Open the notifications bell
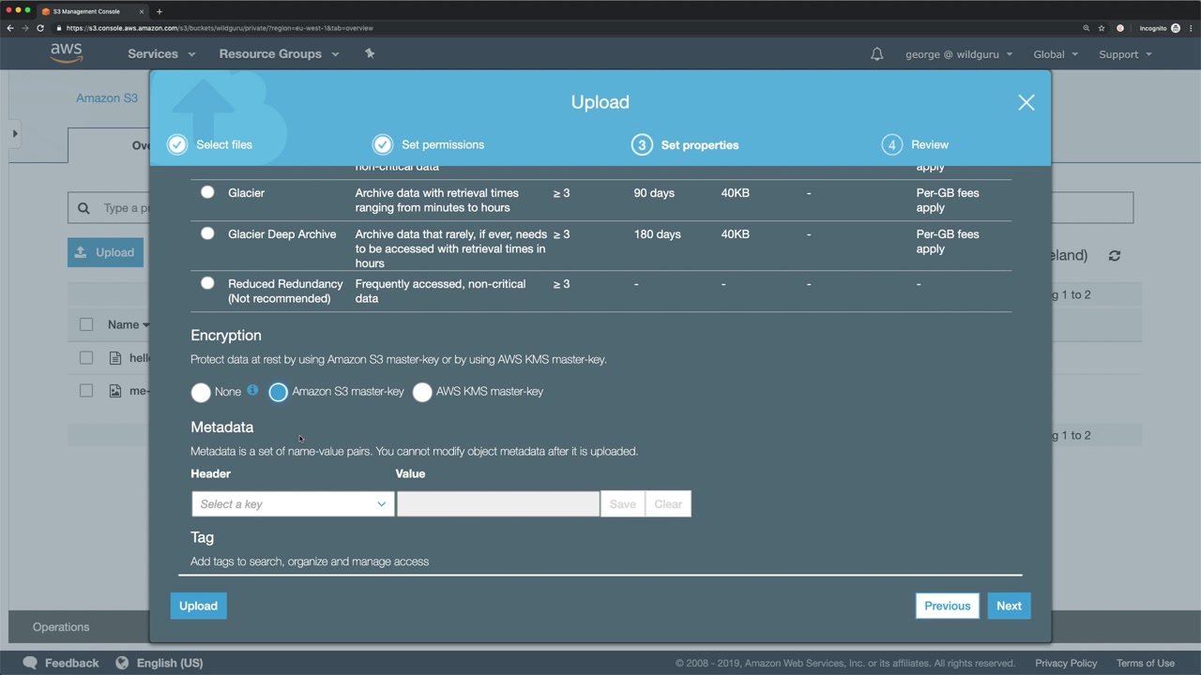 click(x=876, y=54)
